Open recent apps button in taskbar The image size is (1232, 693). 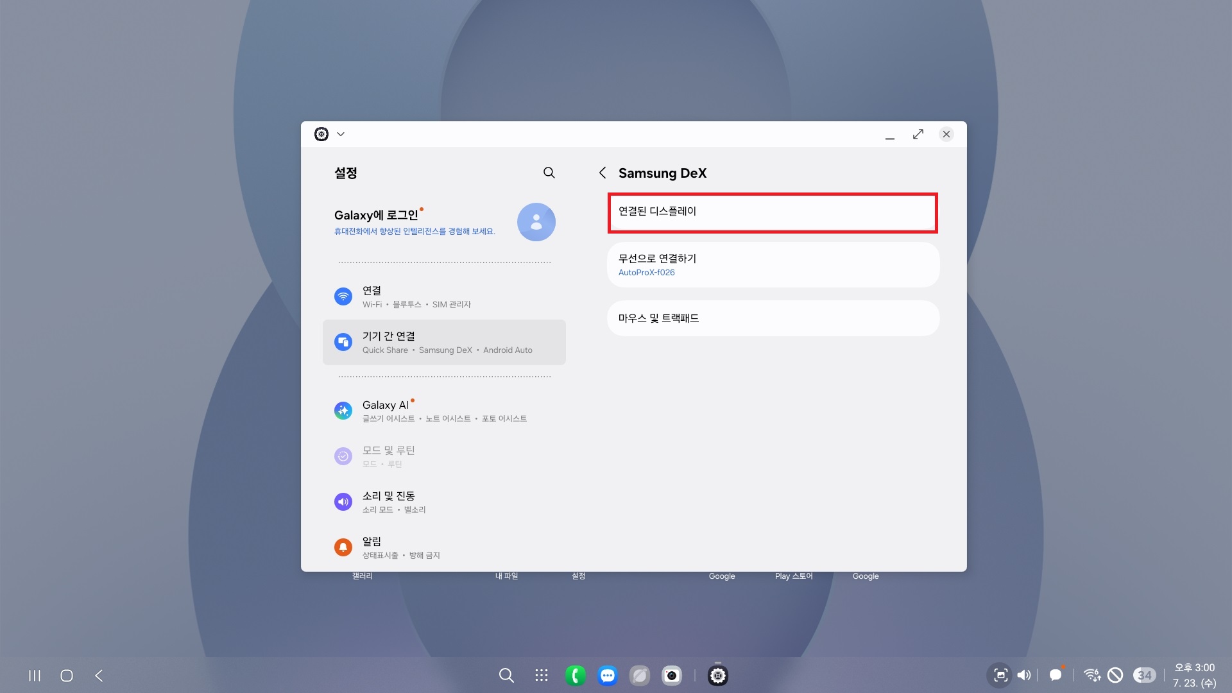35,675
